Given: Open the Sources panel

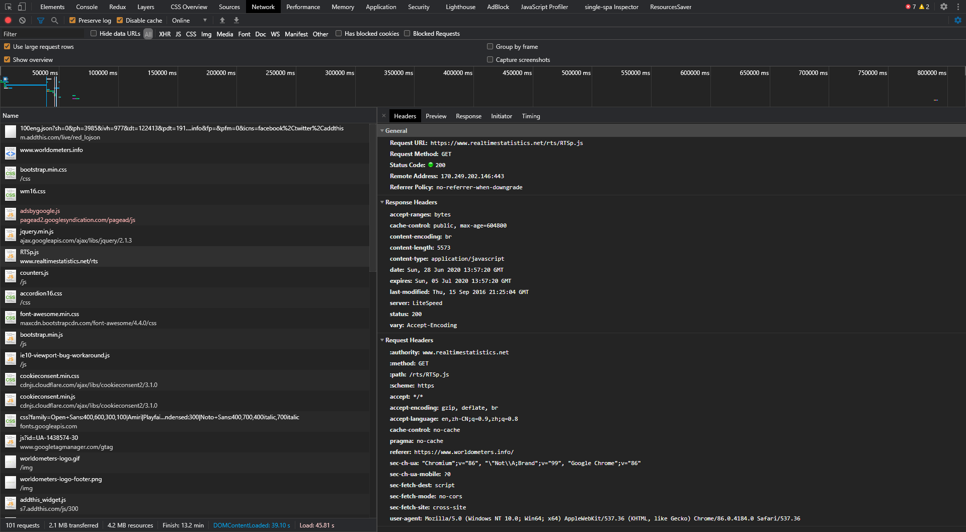Looking at the screenshot, I should click(229, 7).
